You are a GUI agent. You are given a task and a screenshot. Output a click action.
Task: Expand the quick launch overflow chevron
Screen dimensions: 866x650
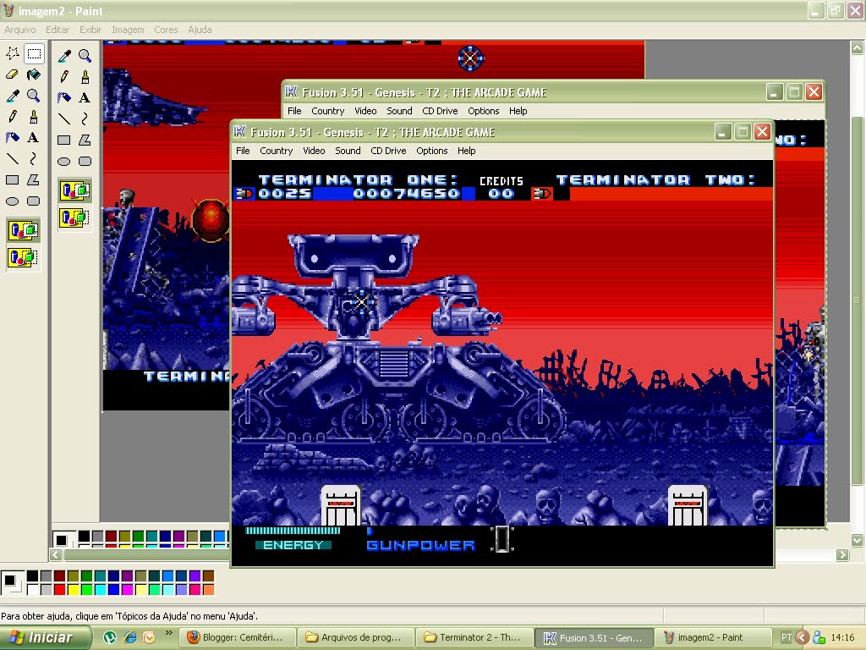168,632
